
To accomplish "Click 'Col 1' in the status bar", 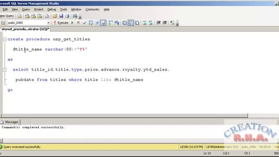I will pyautogui.click(x=226, y=153).
